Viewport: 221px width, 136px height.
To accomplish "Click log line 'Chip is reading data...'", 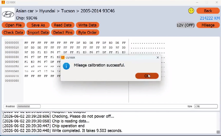I will (x=70, y=121).
